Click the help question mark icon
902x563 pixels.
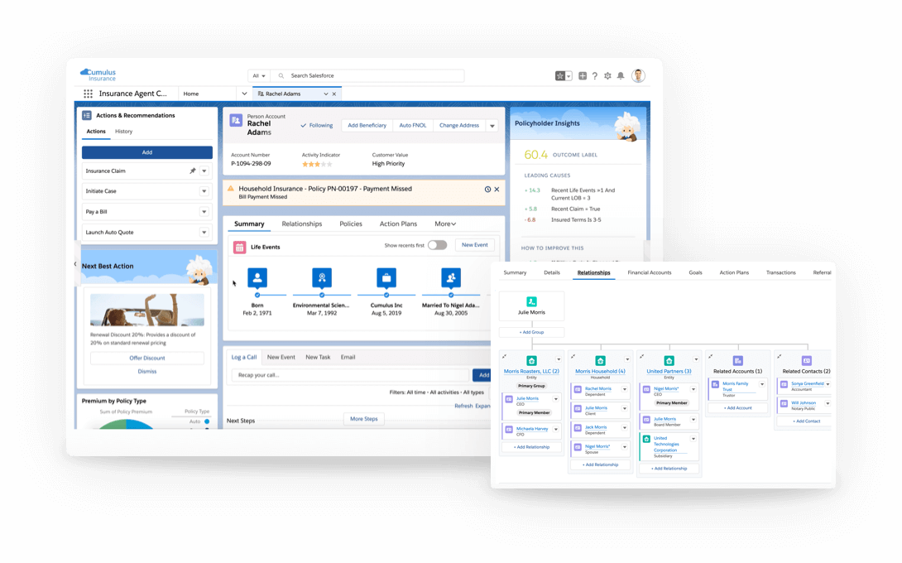coord(594,75)
